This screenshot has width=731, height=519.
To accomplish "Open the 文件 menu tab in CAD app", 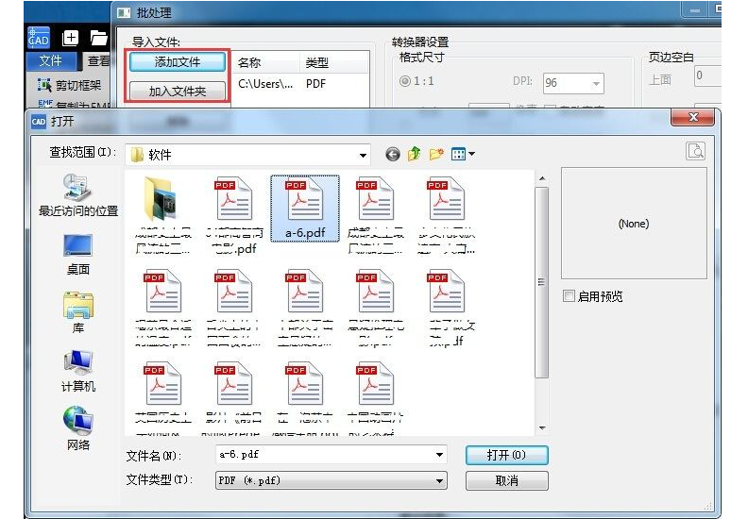I will coord(50,61).
